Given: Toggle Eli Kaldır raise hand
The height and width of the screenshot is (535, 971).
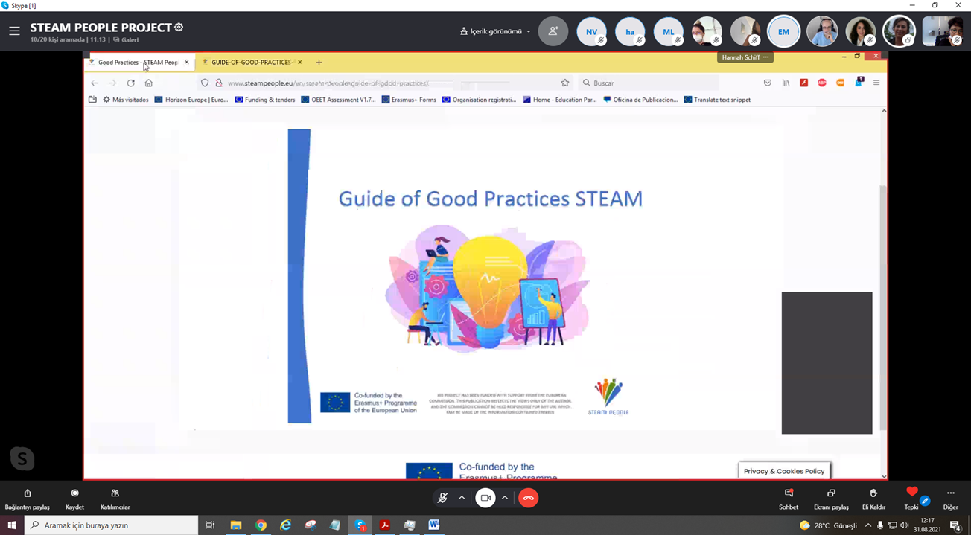Looking at the screenshot, I should coord(873,498).
